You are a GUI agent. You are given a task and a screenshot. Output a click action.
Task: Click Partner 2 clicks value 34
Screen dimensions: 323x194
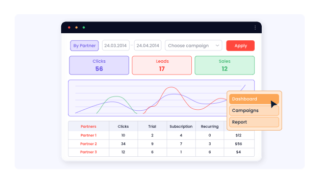click(x=123, y=143)
